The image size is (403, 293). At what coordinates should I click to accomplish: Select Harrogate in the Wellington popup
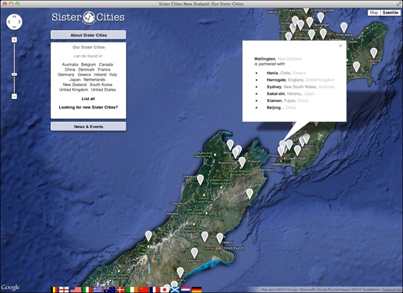point(276,80)
